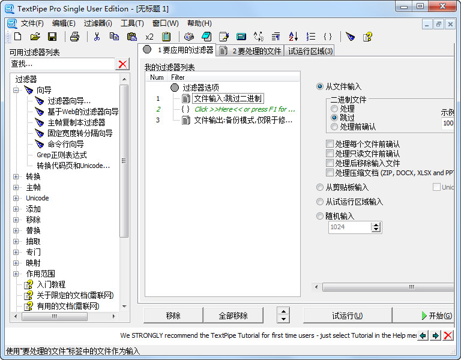This screenshot has height=360, width=461.
Task: Click the options panel horizontal scrollbar
Action: click(x=388, y=287)
